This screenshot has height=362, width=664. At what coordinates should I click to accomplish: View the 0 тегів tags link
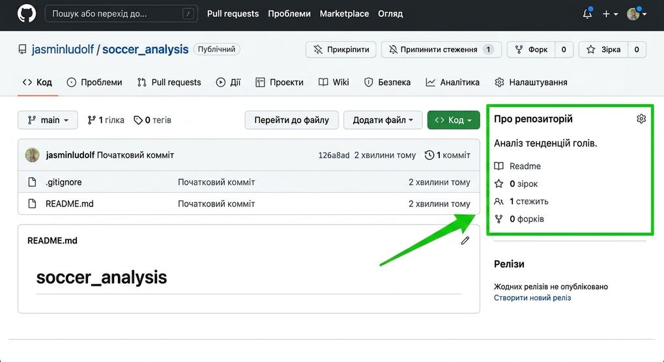[152, 120]
